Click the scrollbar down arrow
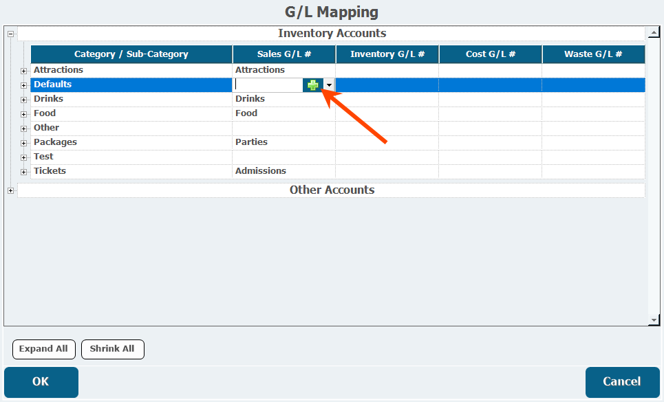 [x=654, y=320]
